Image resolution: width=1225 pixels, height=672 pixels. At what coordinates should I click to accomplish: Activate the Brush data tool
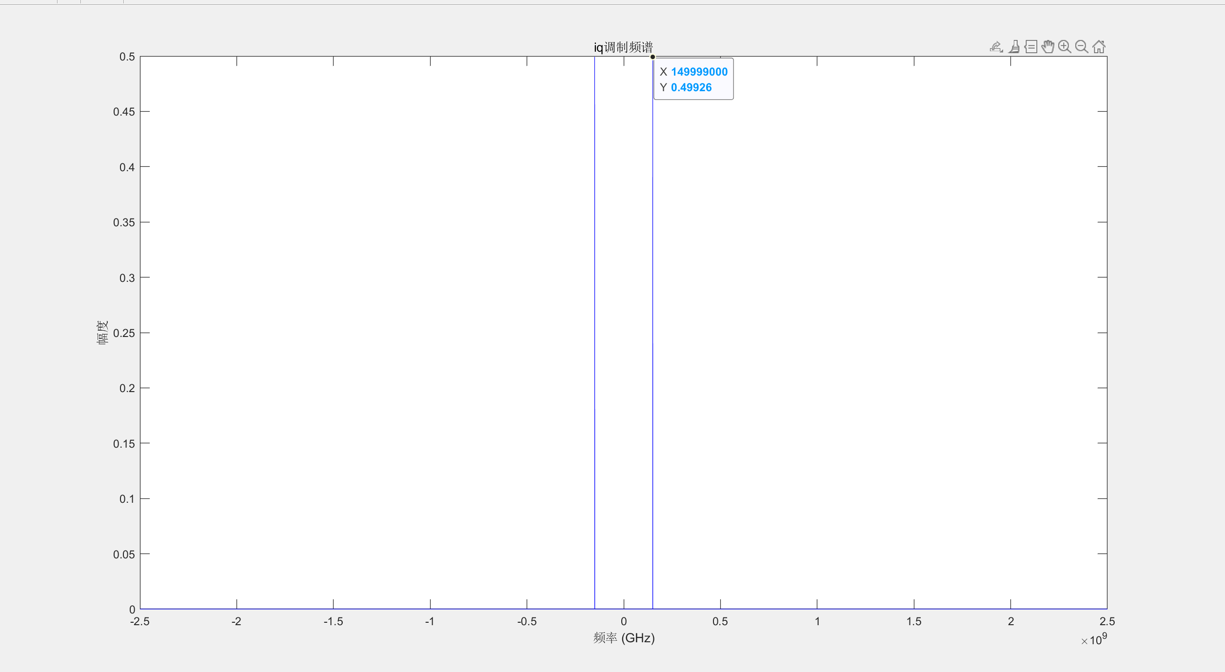(x=1014, y=47)
